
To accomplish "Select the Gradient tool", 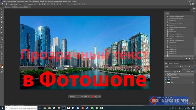I will pos(2,39).
